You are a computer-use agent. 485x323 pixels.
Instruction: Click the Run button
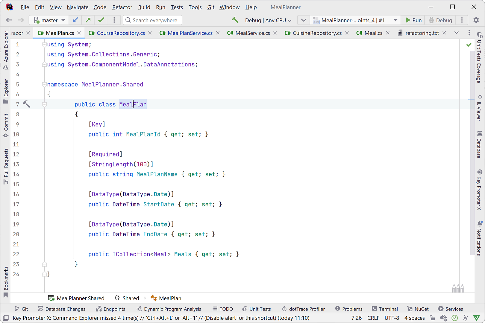tap(413, 20)
